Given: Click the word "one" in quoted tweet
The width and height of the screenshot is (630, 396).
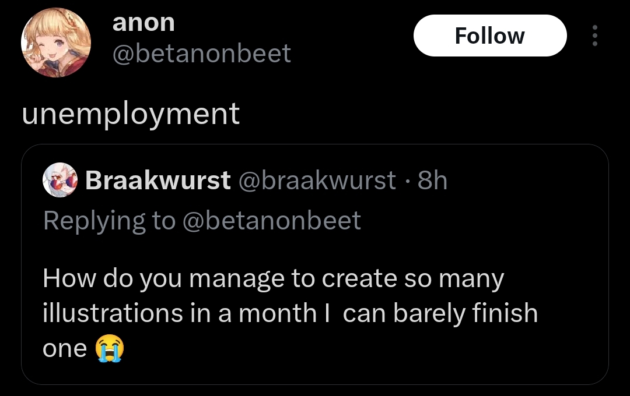Looking at the screenshot, I should (x=64, y=349).
